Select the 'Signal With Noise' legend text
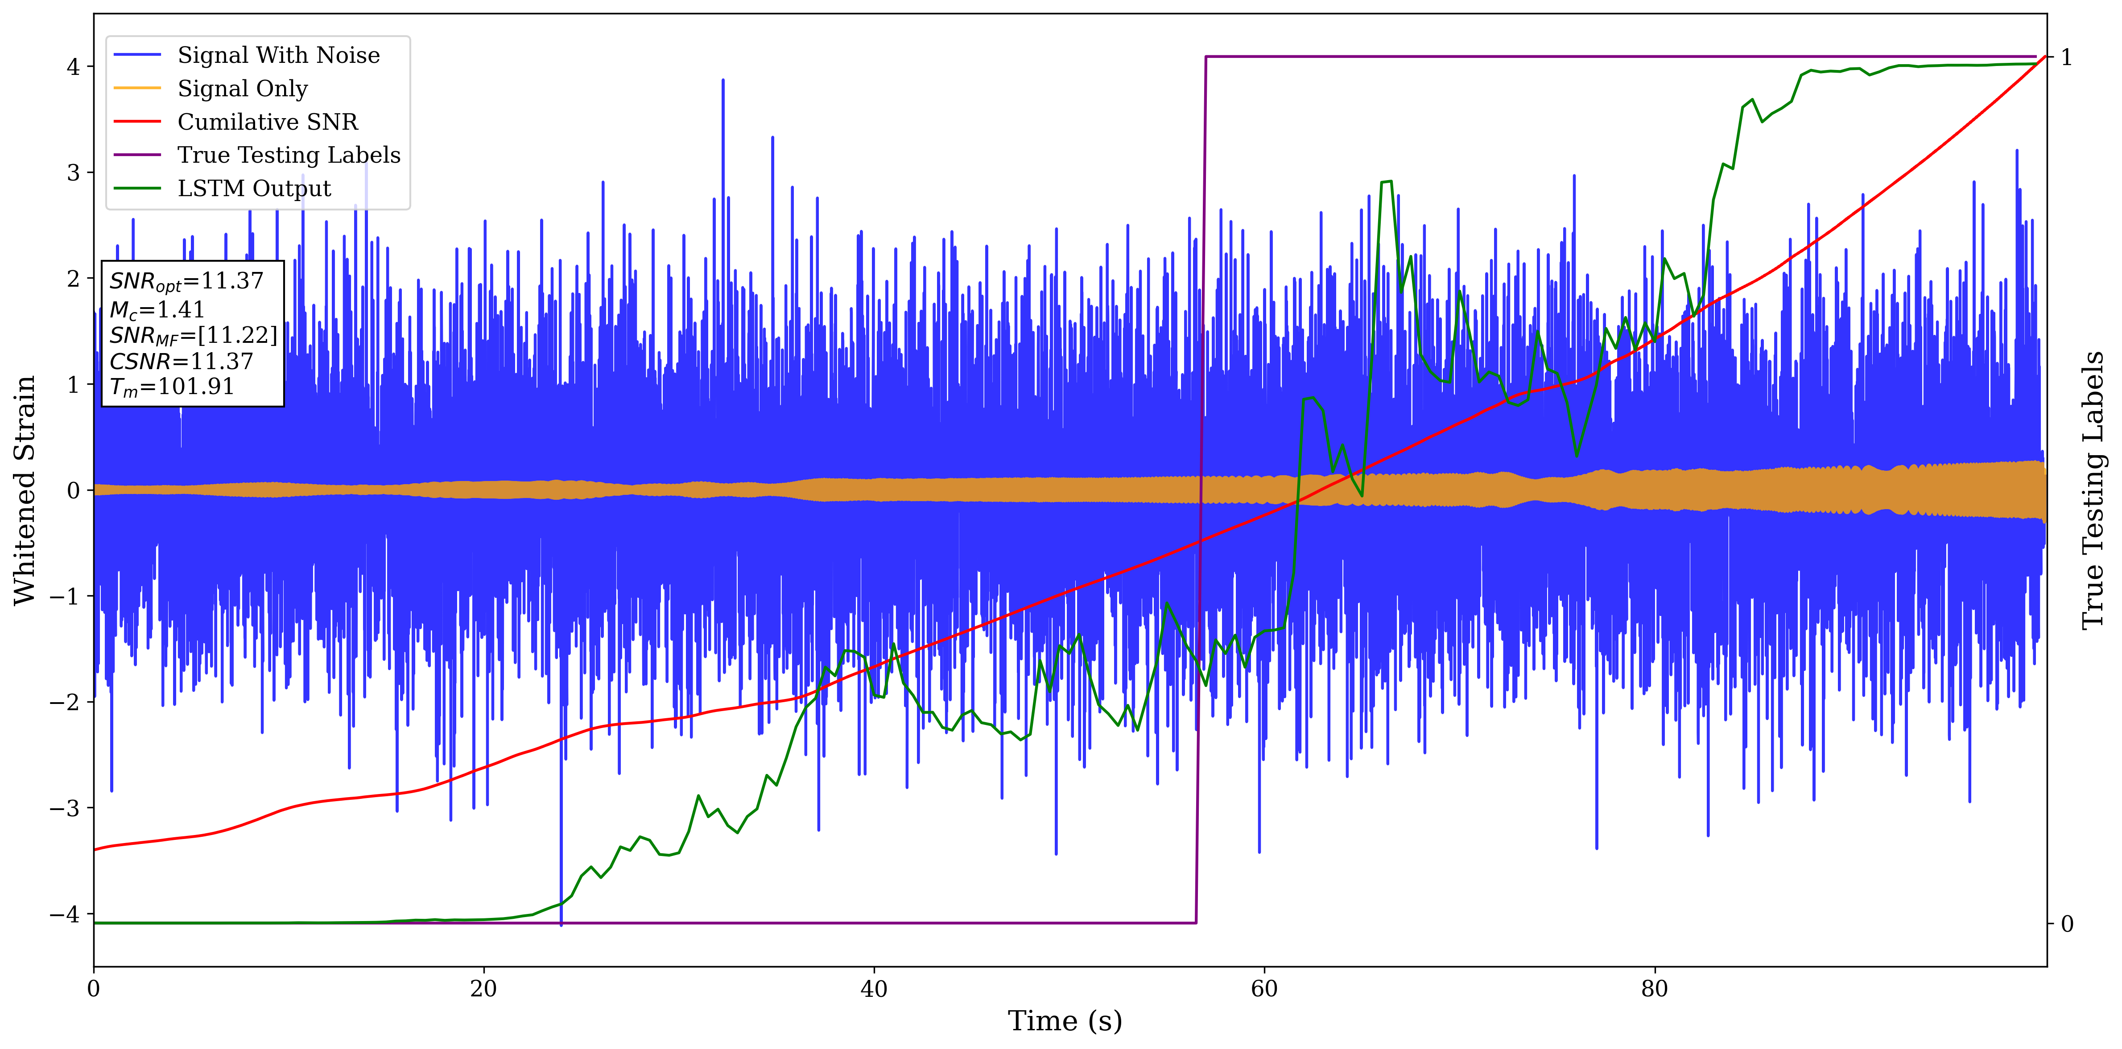 [x=278, y=55]
